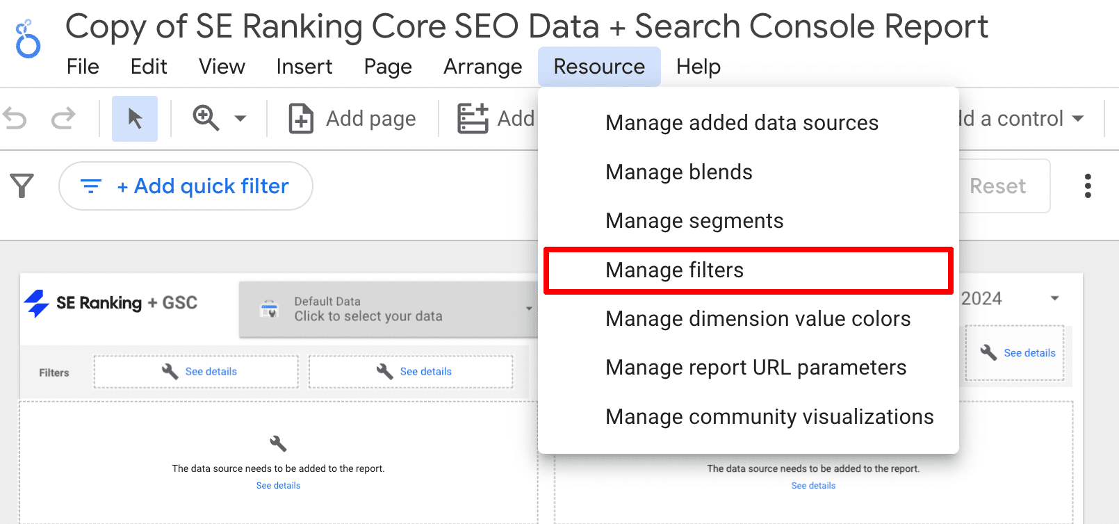1119x524 pixels.
Task: Choose Manage added data sources
Action: tap(749, 123)
